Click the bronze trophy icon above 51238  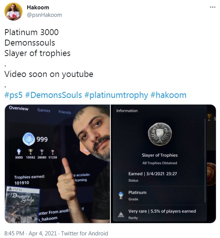coord(52,152)
